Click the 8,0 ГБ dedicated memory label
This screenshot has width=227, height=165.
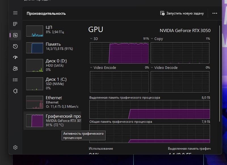click(206, 98)
